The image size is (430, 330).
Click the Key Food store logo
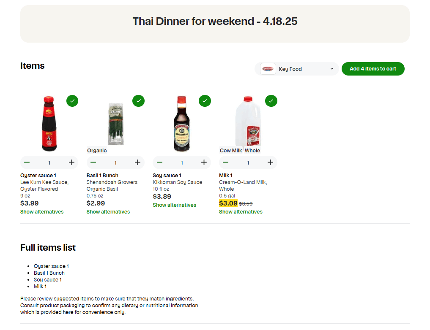pos(268,68)
